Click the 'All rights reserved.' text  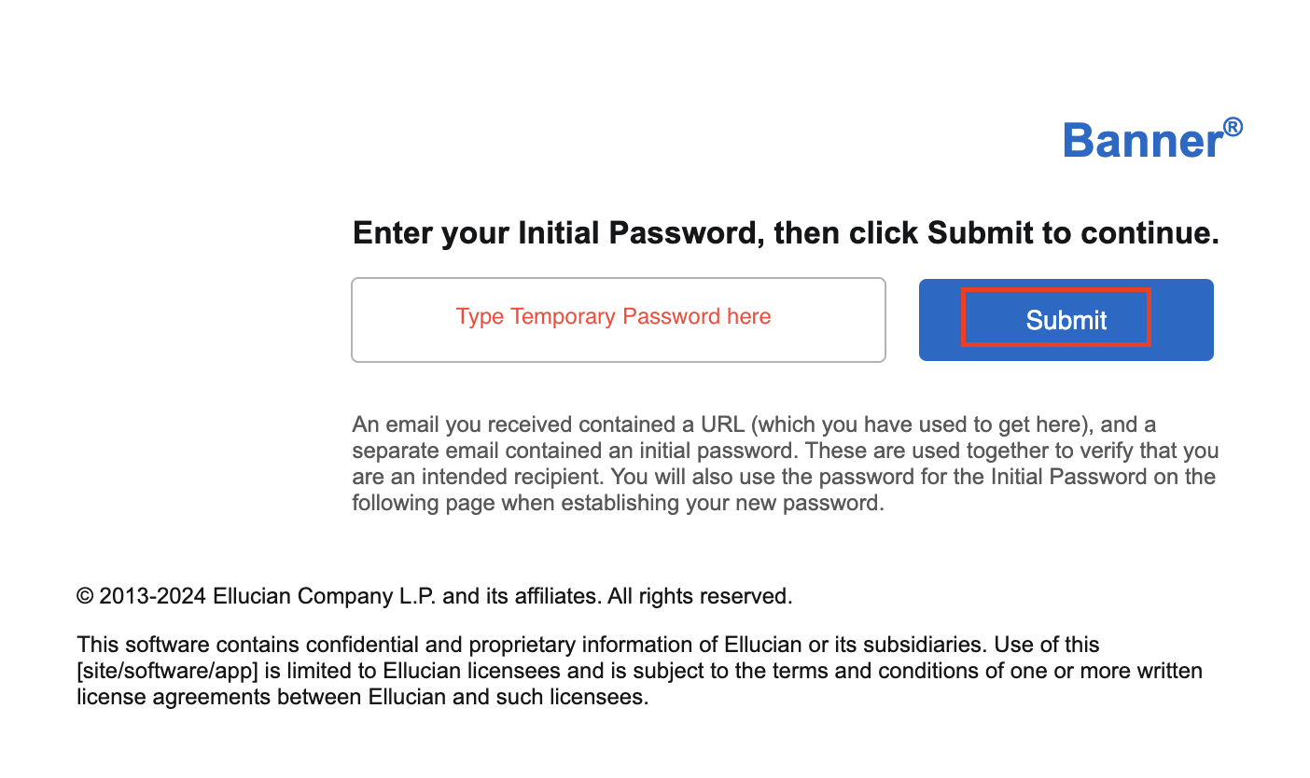pyautogui.click(x=700, y=596)
